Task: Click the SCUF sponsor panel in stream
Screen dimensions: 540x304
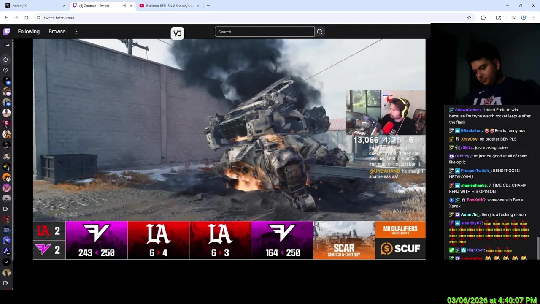Action: pyautogui.click(x=400, y=249)
